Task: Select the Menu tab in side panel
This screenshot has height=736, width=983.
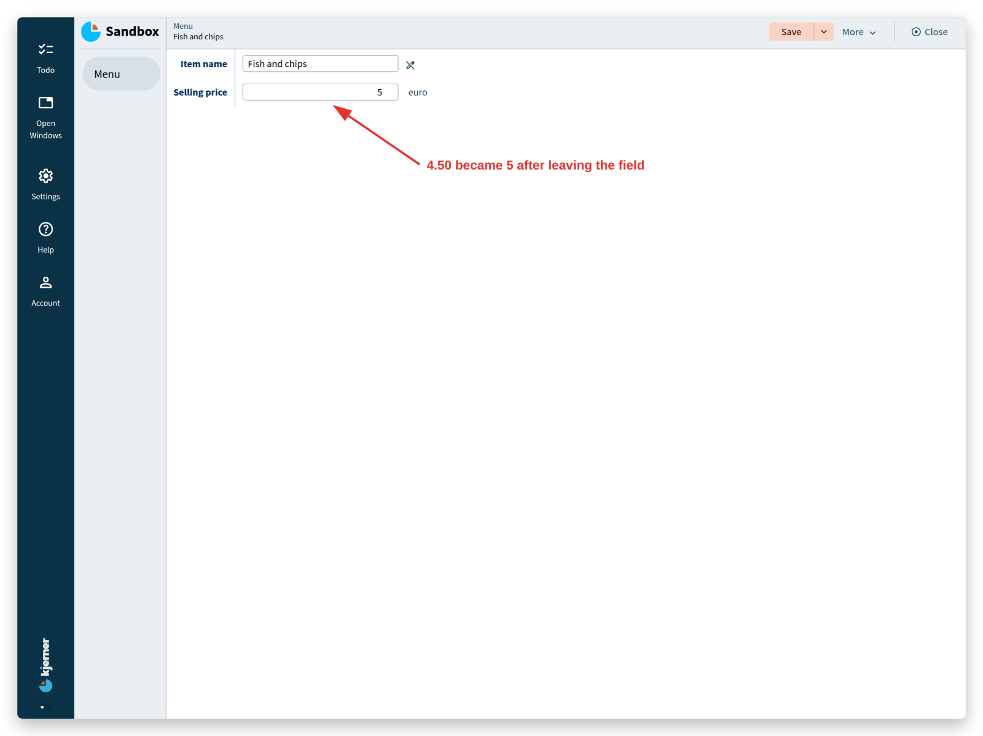Action: tap(121, 74)
